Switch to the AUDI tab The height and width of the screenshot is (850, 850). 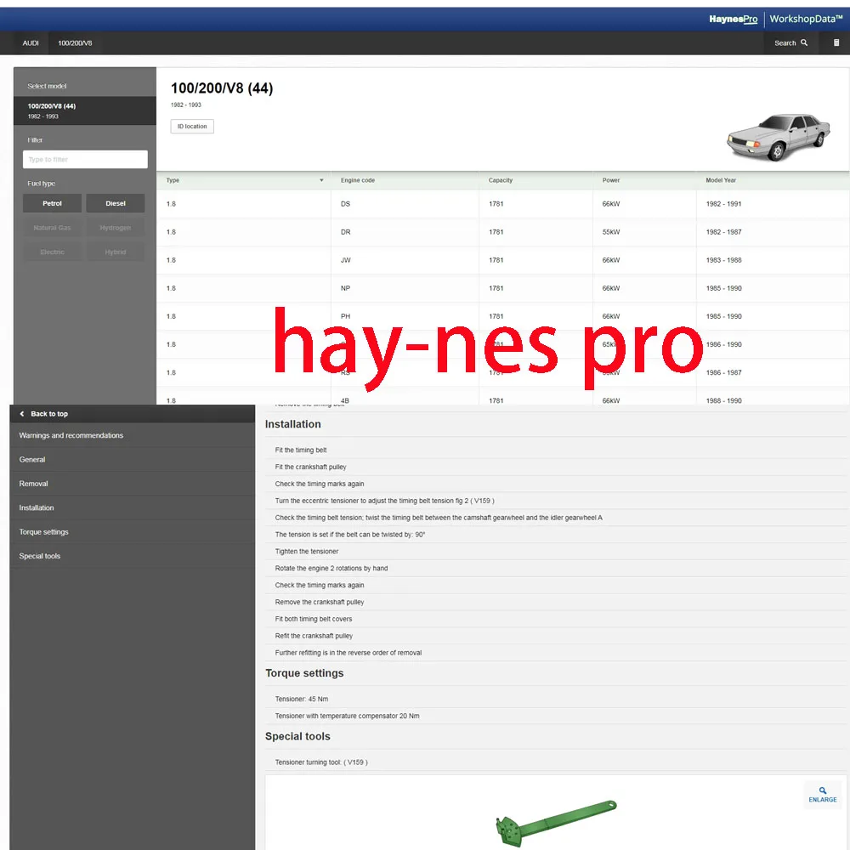click(x=31, y=42)
